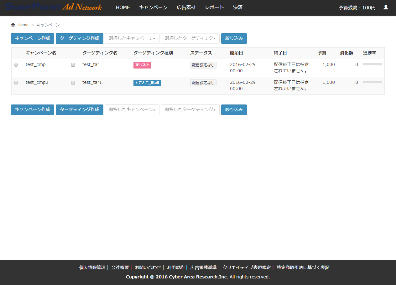
Task: Open the 利用規約 footer link
Action: click(175, 267)
